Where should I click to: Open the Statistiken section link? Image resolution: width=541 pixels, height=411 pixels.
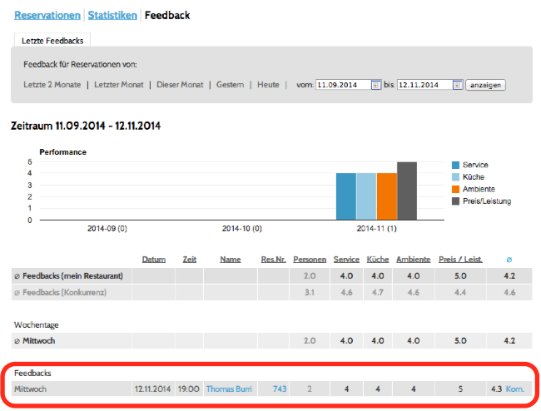[112, 16]
